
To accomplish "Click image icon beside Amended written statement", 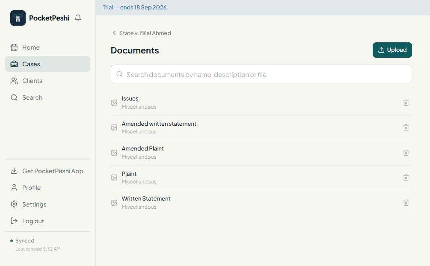I will click(114, 127).
